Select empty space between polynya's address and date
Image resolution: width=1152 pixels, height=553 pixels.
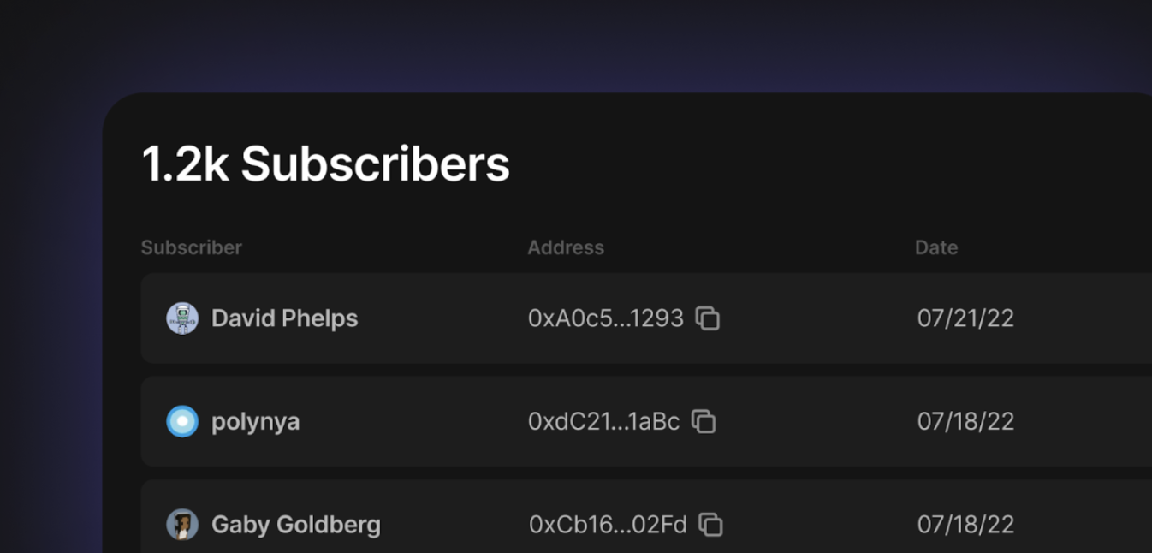tap(816, 422)
